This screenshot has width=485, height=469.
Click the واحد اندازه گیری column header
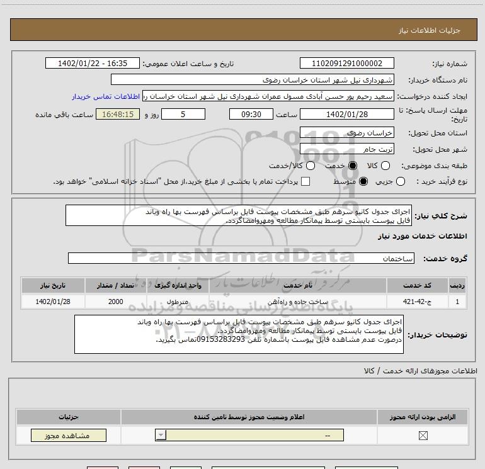click(178, 285)
